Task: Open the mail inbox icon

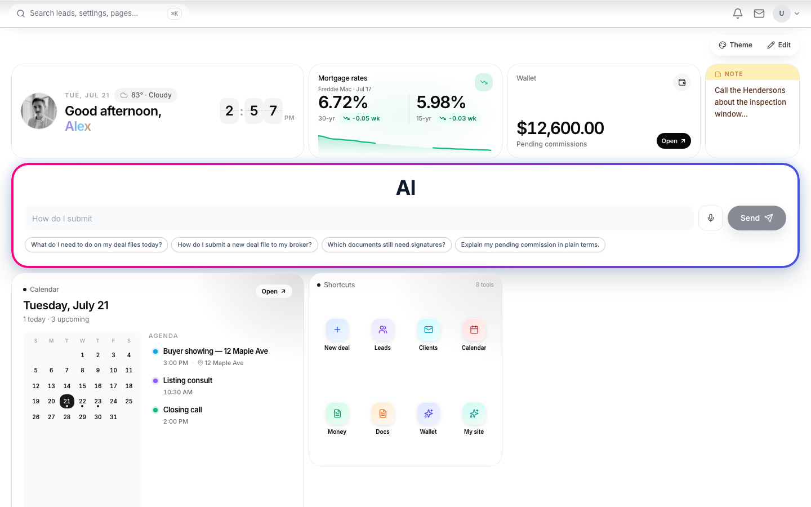Action: [x=759, y=14]
